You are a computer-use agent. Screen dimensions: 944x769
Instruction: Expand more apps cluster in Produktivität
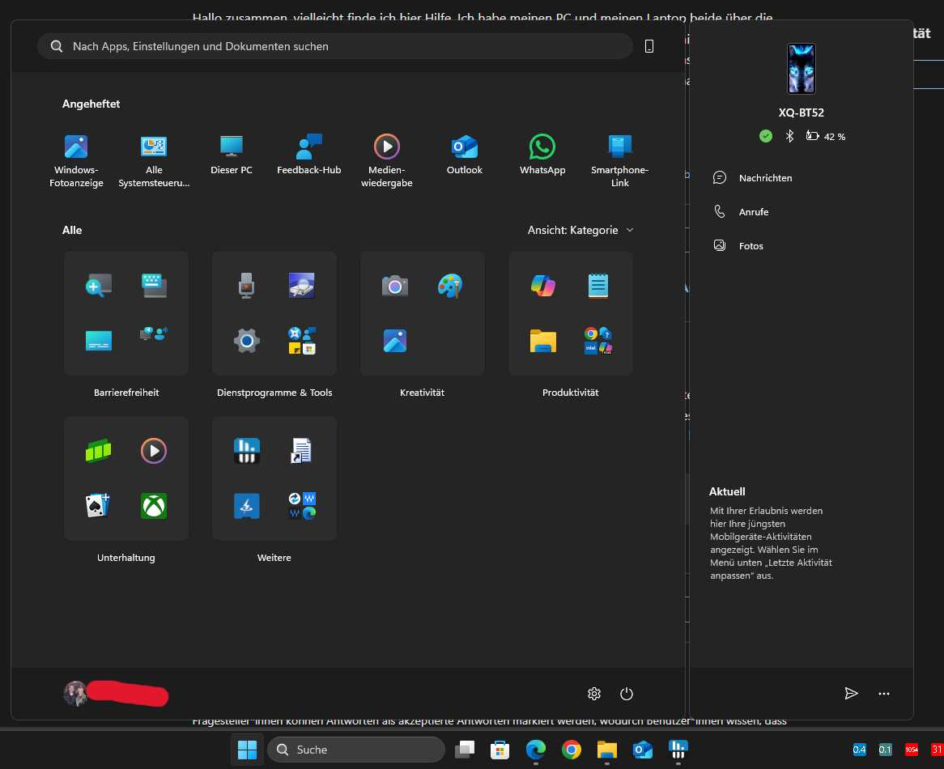[x=598, y=341]
